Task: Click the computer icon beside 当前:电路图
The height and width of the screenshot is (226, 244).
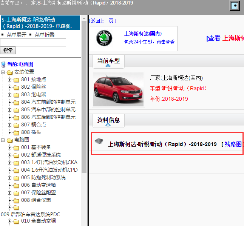Action: (x=3, y=65)
